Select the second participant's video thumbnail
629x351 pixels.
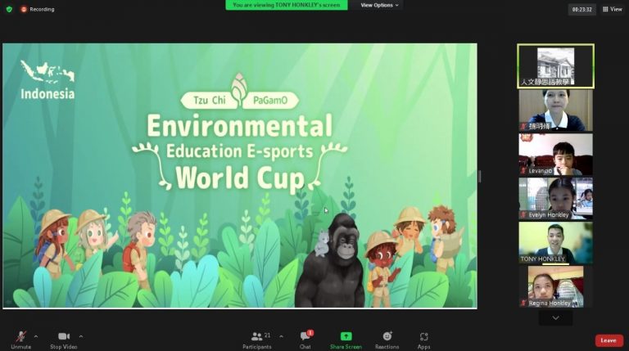pyautogui.click(x=555, y=110)
